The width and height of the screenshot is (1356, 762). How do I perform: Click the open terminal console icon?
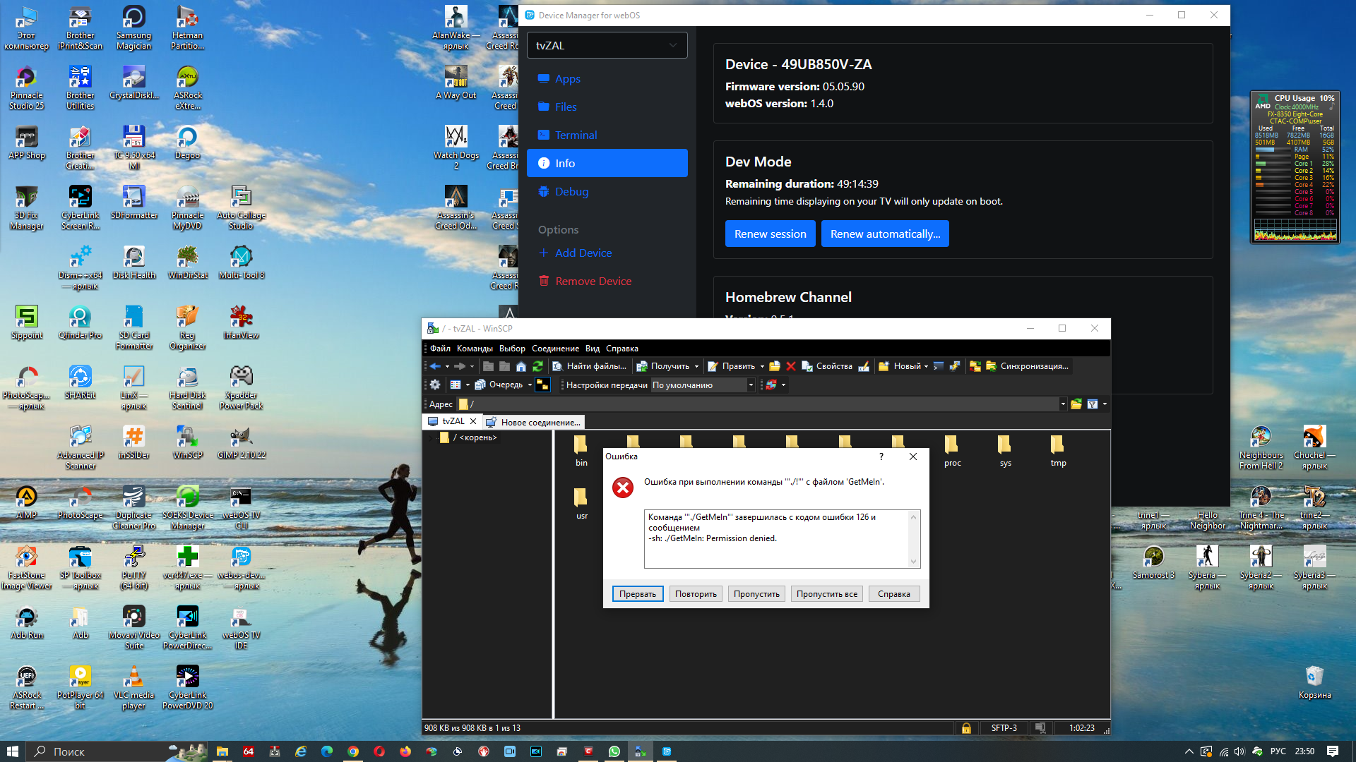click(x=939, y=366)
